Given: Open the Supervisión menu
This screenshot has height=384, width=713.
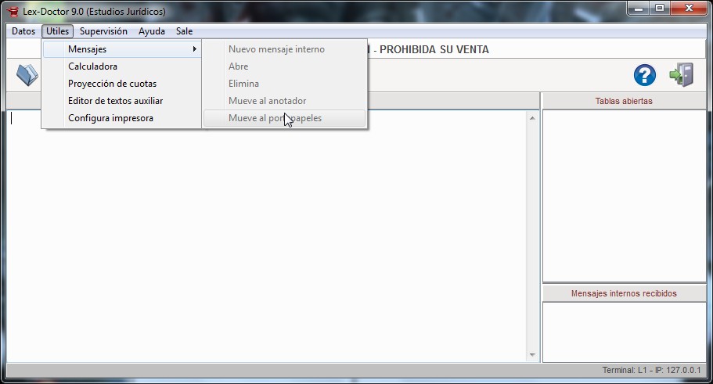Looking at the screenshot, I should pyautogui.click(x=103, y=31).
